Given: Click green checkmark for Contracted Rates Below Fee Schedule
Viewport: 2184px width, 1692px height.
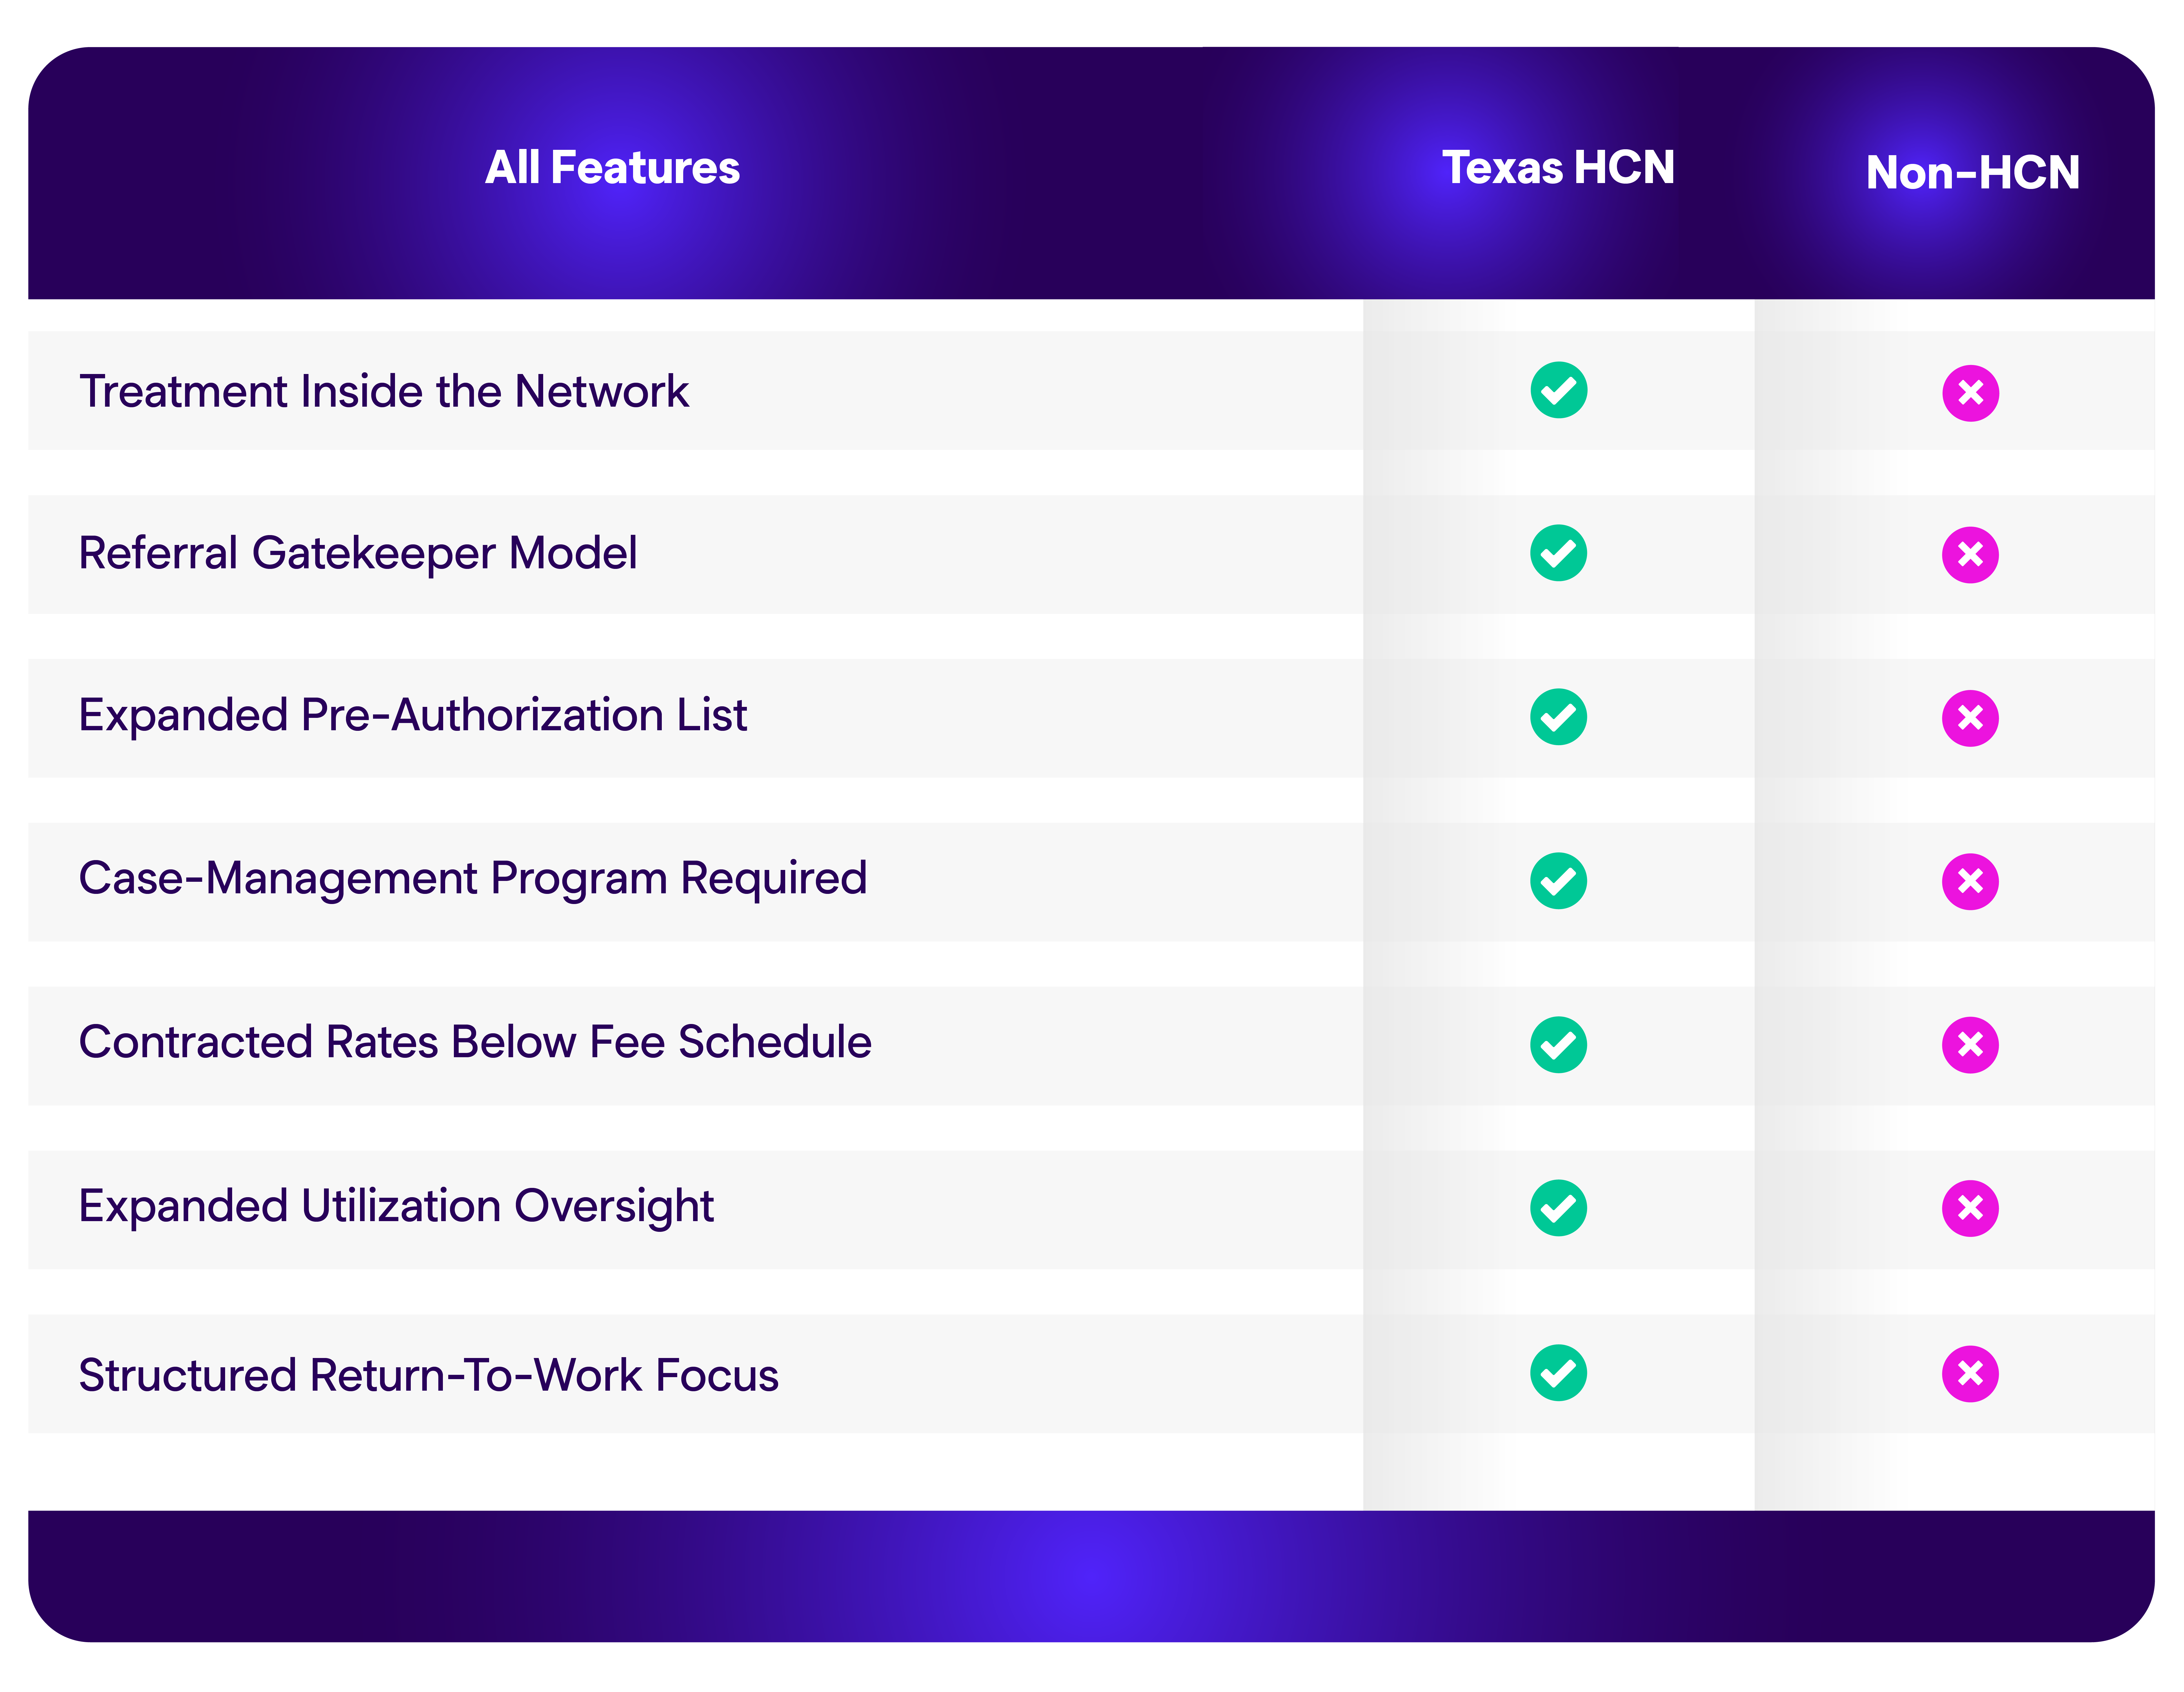Looking at the screenshot, I should (x=1558, y=1044).
